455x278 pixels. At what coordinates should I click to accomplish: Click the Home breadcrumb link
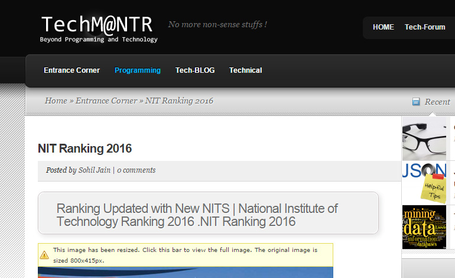pyautogui.click(x=56, y=101)
